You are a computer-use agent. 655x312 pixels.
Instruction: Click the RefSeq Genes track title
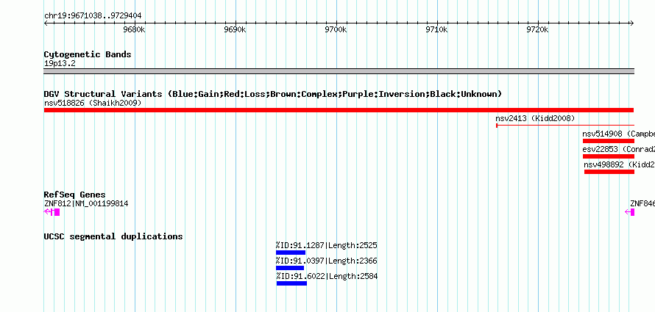(74, 195)
